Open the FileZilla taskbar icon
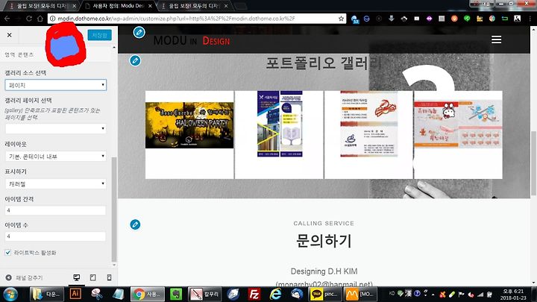 [x=254, y=294]
